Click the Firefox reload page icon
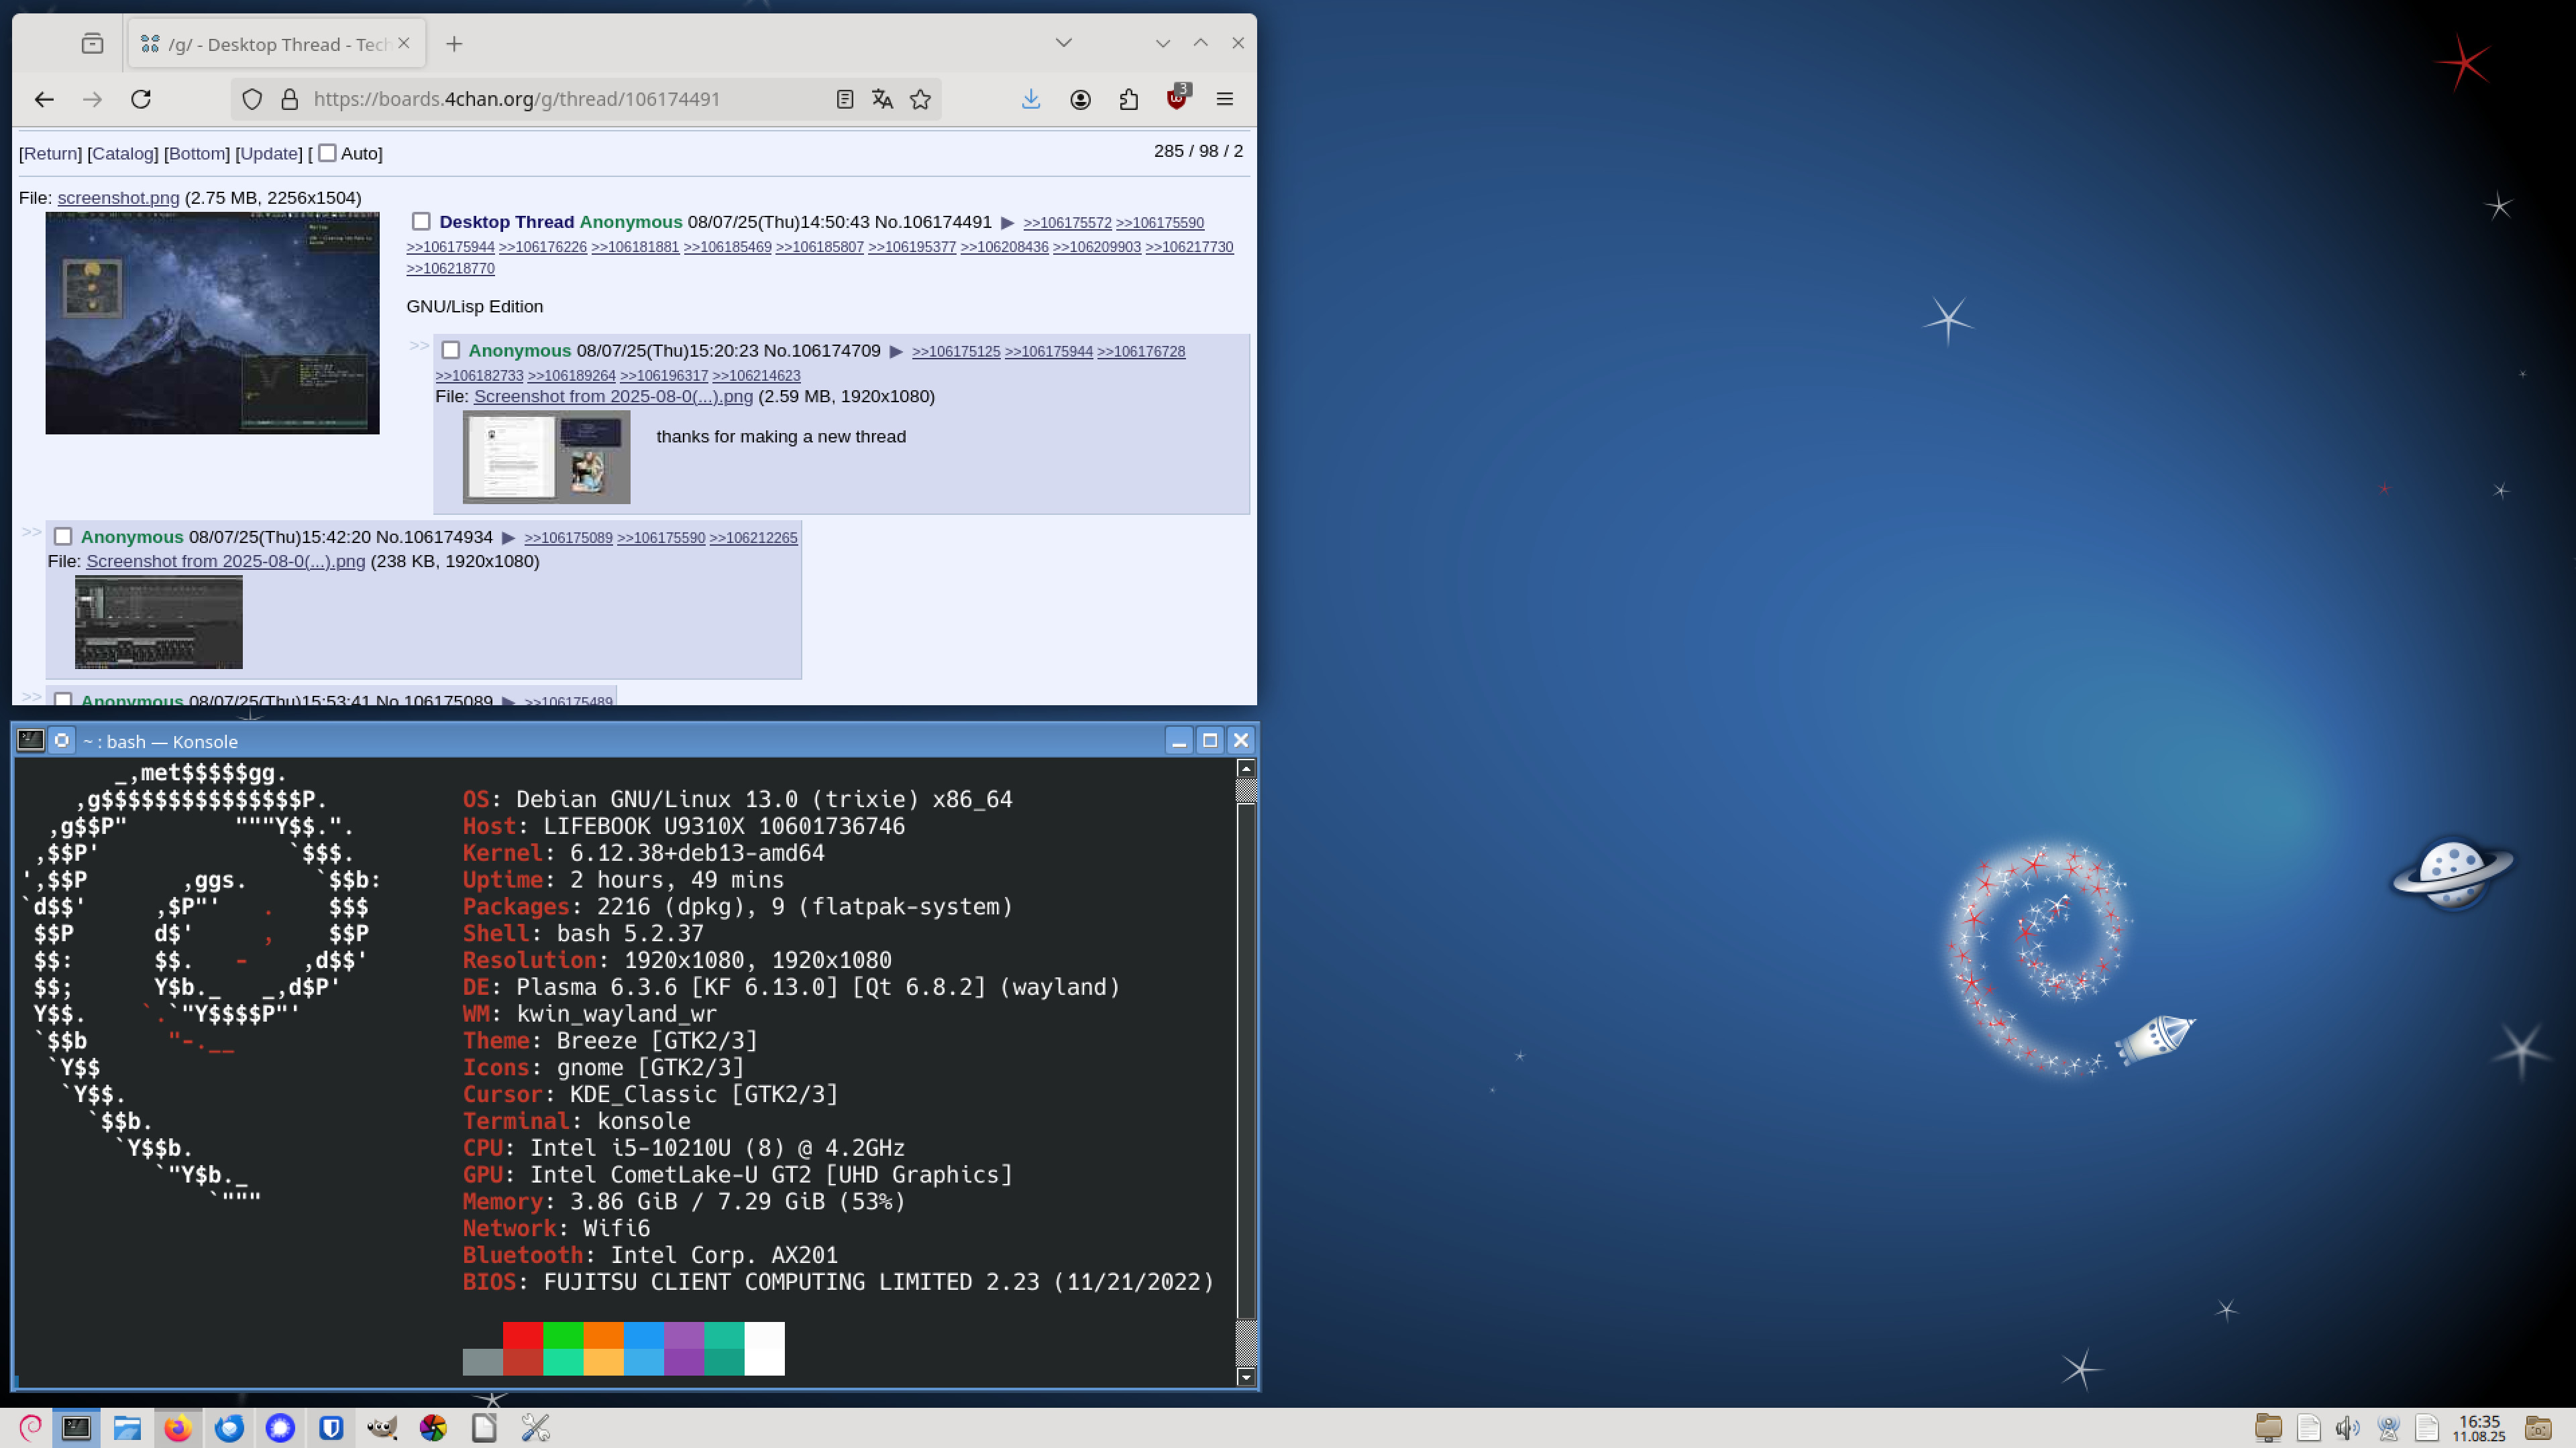This screenshot has height=1448, width=2576. pos(141,99)
